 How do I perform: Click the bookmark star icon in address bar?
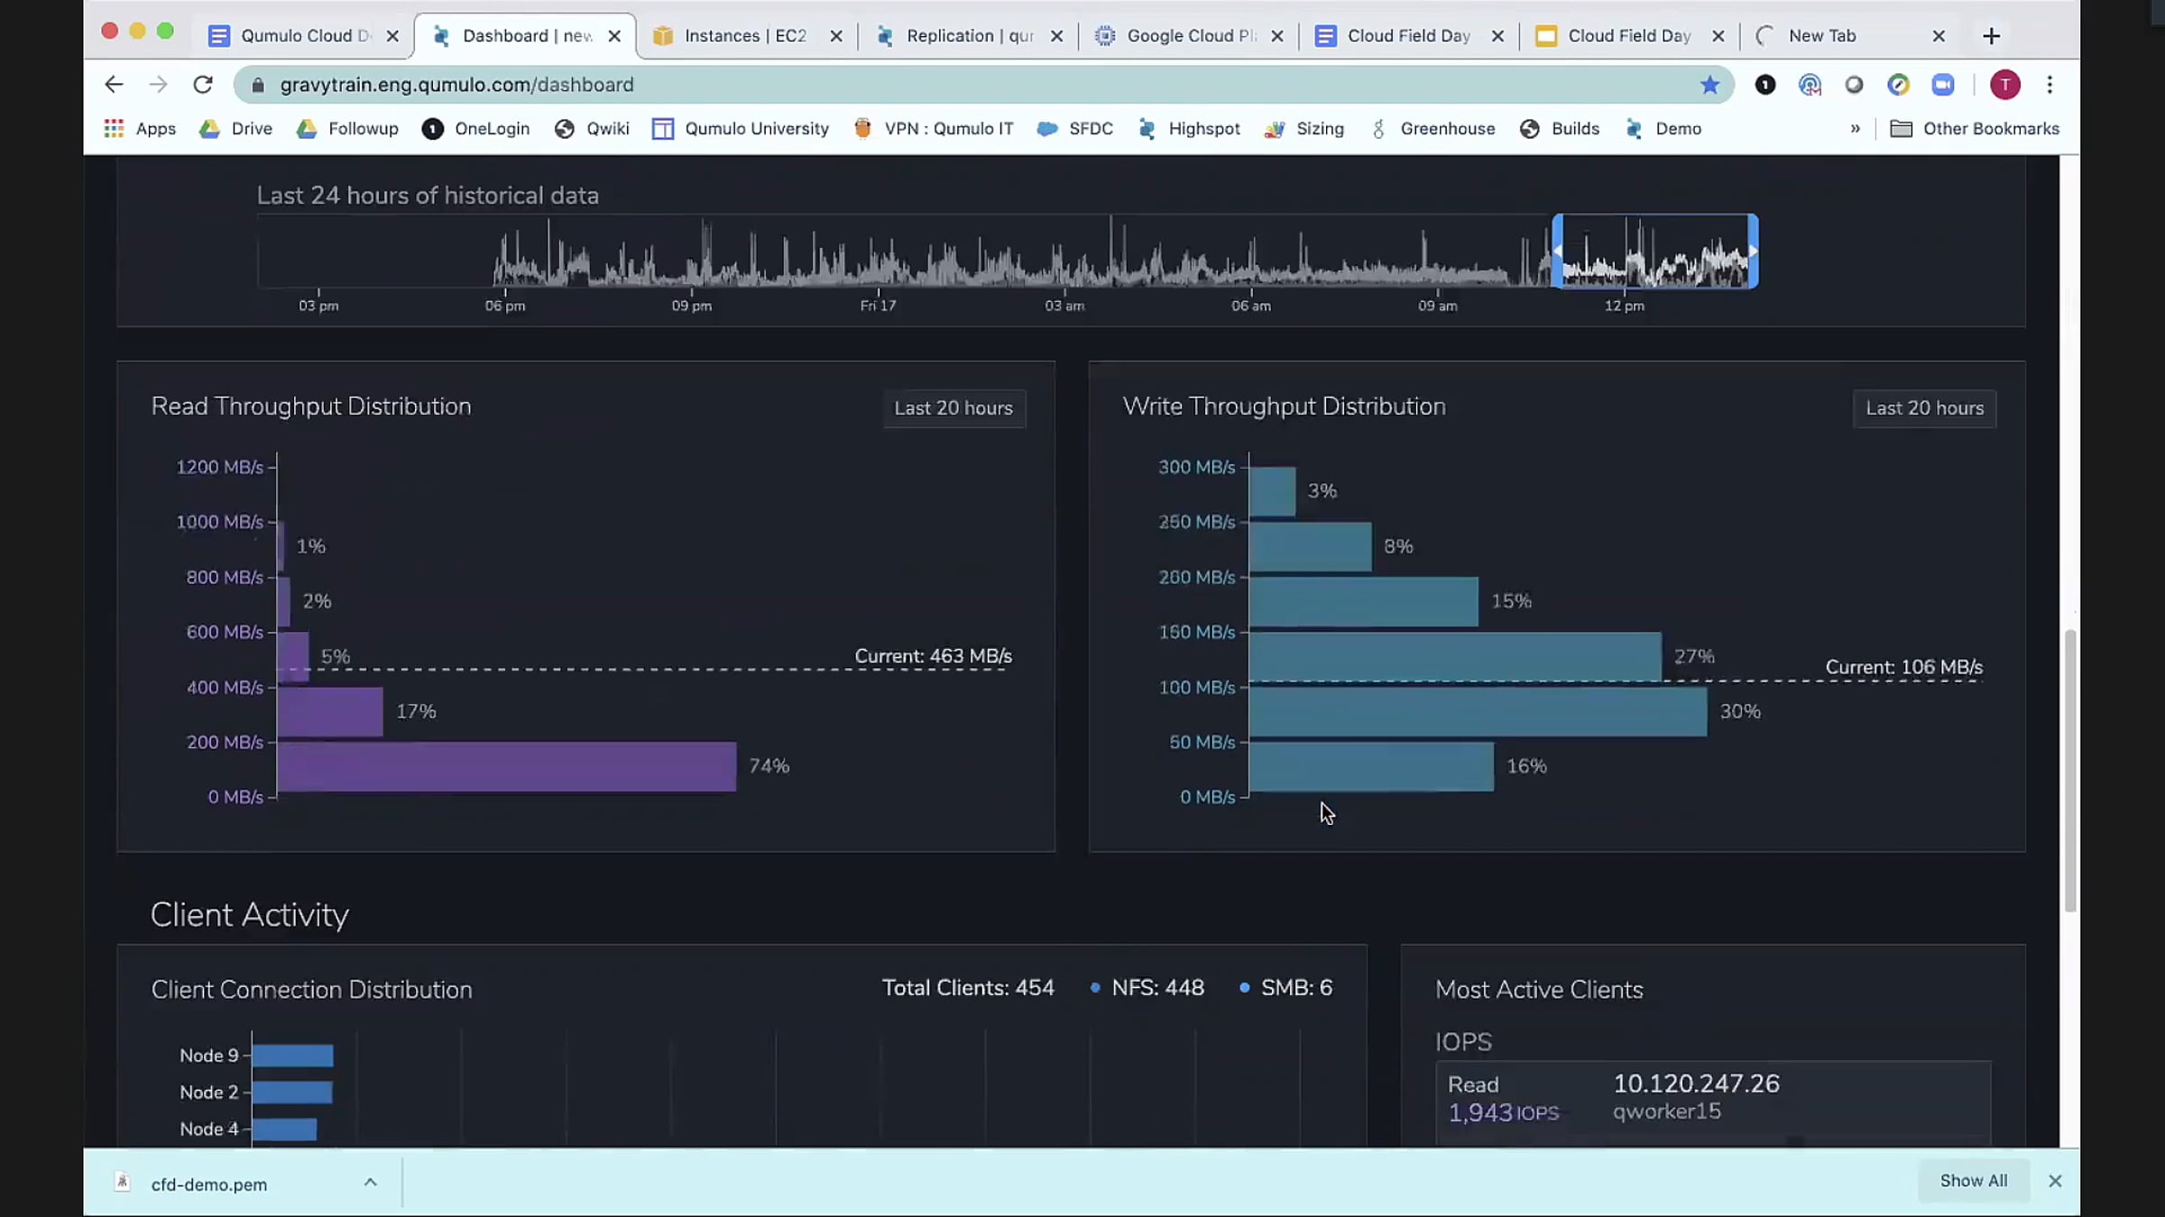click(1709, 85)
